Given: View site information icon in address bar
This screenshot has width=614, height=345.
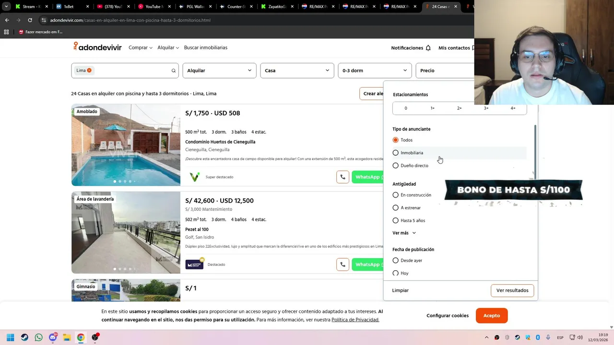Looking at the screenshot, I should click(x=44, y=20).
